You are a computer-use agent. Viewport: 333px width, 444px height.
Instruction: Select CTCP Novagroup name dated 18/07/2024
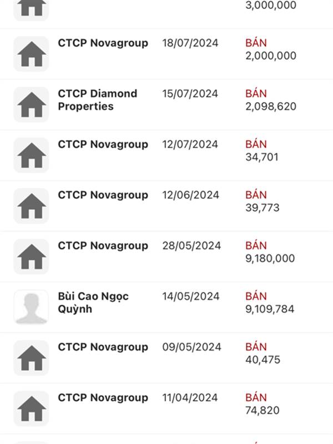pyautogui.click(x=103, y=43)
